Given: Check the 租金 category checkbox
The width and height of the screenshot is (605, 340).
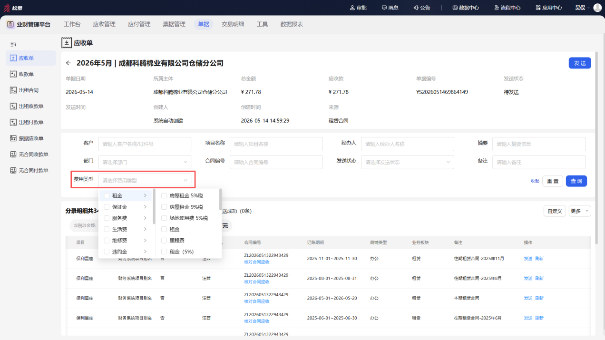Looking at the screenshot, I should (107, 195).
